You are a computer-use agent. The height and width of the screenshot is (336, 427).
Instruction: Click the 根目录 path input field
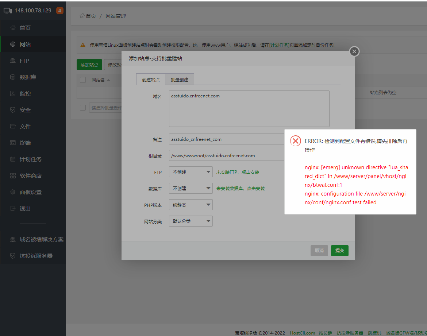[x=227, y=155]
